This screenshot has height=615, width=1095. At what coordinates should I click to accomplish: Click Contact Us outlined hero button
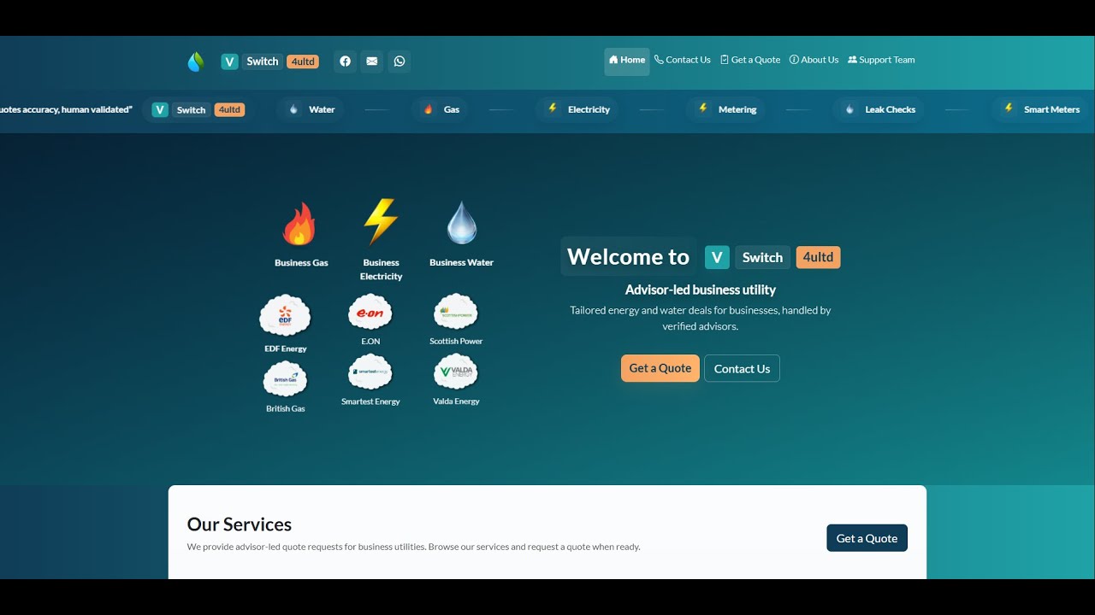click(x=742, y=368)
